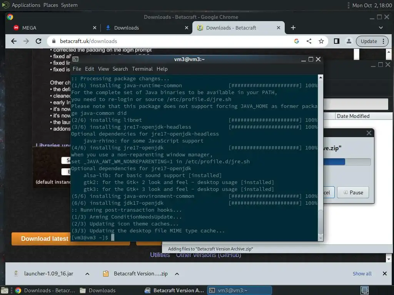Open the tab search chevron
Screen dimensions: 394x295
(381, 28)
